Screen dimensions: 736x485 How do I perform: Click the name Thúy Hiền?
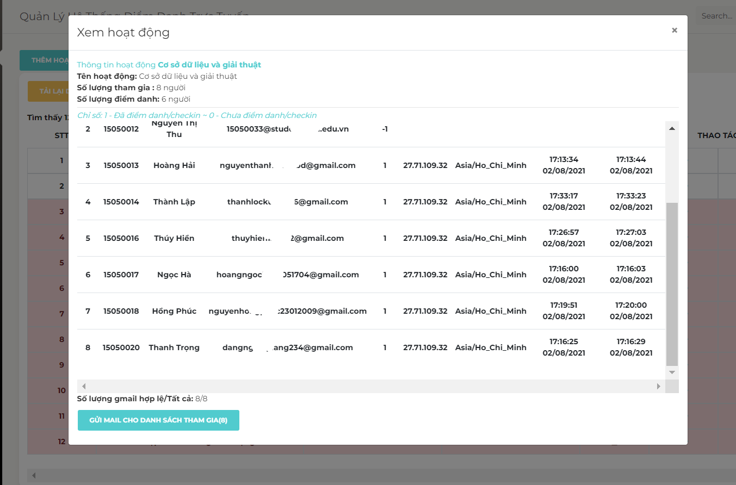tap(174, 238)
